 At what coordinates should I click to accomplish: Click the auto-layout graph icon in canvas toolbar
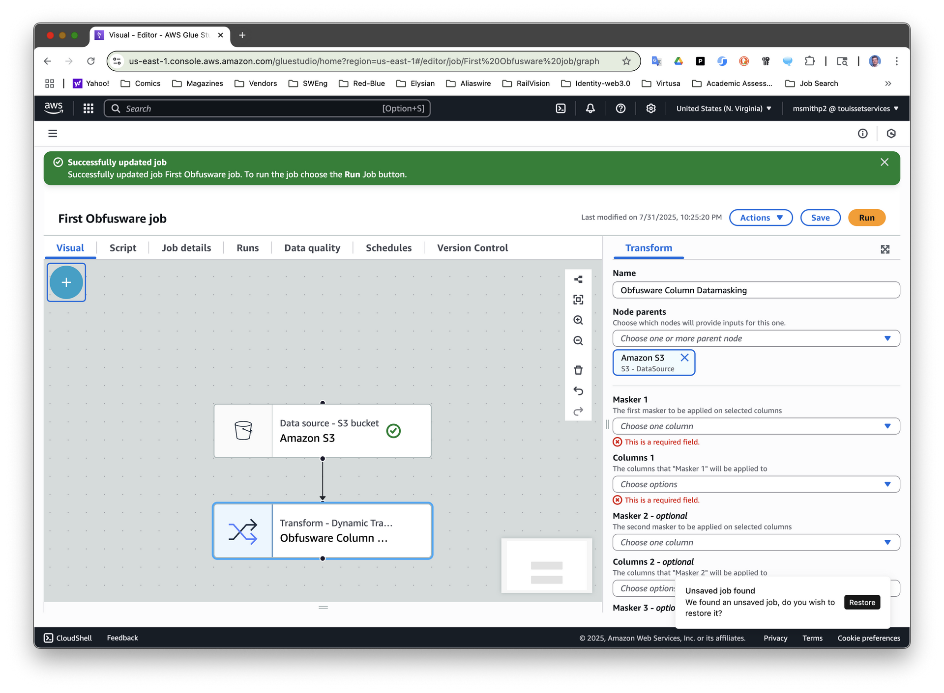pos(578,279)
